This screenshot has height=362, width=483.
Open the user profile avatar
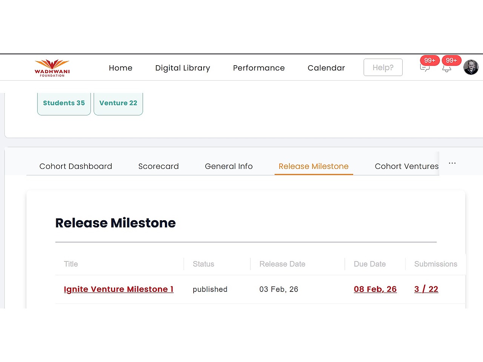471,67
